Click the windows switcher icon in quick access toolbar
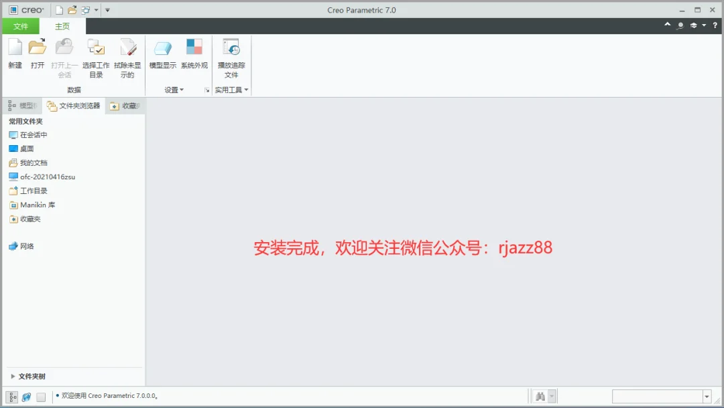This screenshot has width=724, height=408. 85,10
